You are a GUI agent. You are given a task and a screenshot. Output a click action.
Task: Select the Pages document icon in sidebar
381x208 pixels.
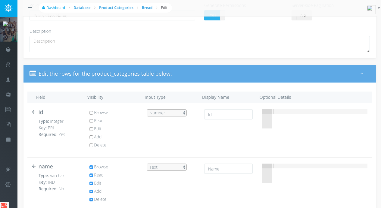pos(8,124)
